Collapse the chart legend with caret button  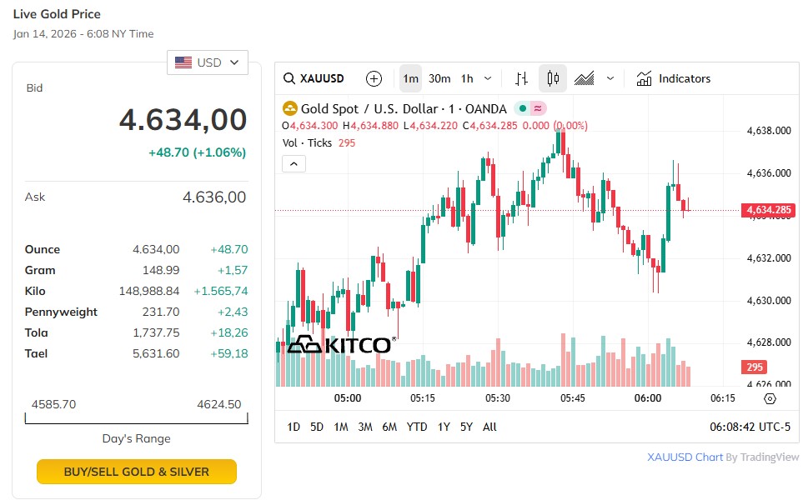tap(294, 163)
